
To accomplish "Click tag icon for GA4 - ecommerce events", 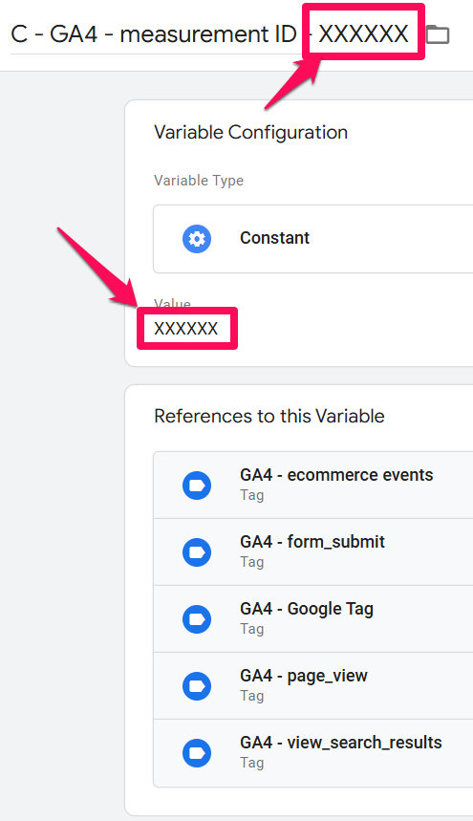I will [197, 486].
